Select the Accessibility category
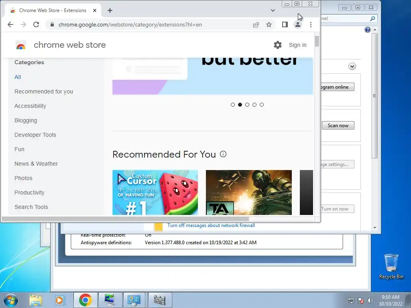The image size is (411, 308). tap(30, 106)
